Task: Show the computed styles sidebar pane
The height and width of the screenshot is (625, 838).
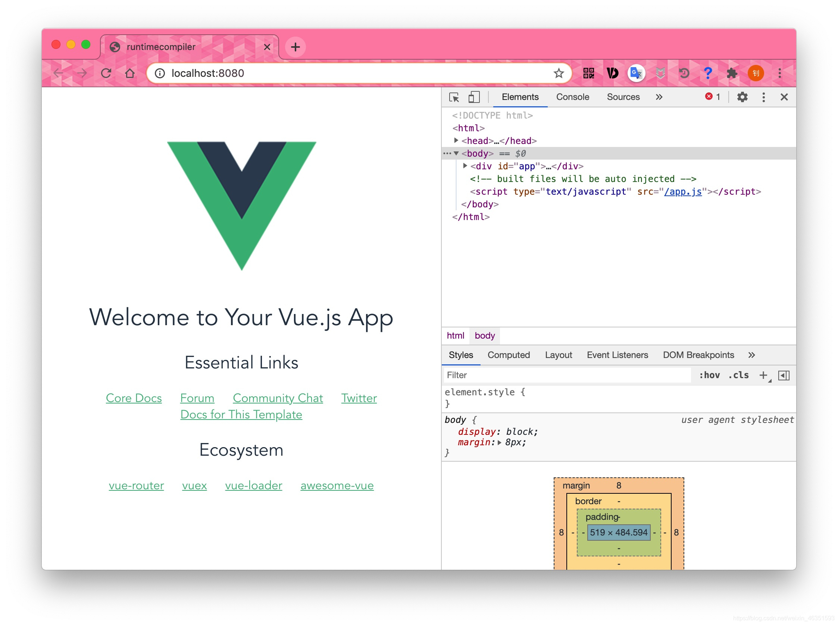Action: coord(784,375)
